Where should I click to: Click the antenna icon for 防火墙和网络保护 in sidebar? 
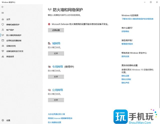(3, 35)
